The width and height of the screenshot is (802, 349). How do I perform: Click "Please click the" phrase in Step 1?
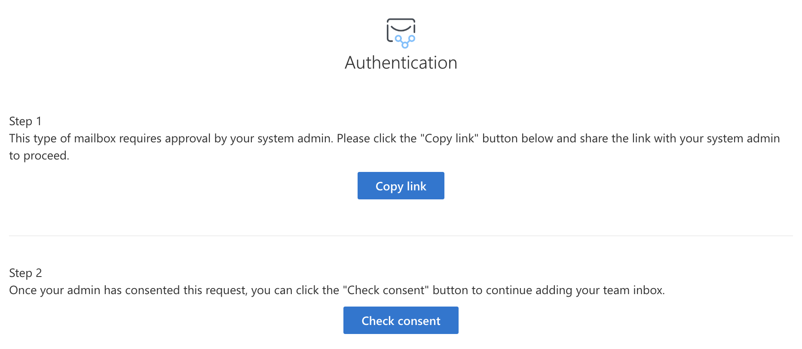point(377,138)
